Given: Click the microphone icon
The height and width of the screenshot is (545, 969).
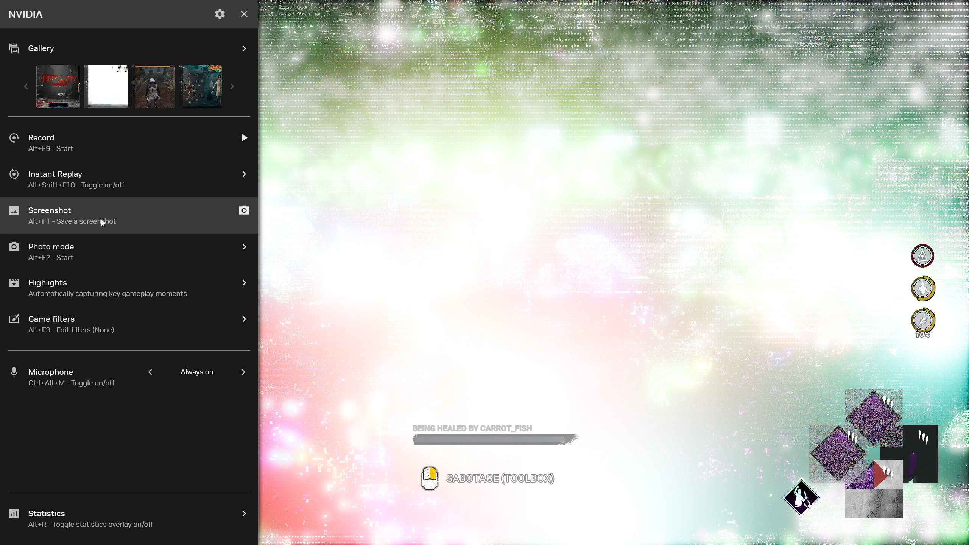Looking at the screenshot, I should [x=14, y=372].
